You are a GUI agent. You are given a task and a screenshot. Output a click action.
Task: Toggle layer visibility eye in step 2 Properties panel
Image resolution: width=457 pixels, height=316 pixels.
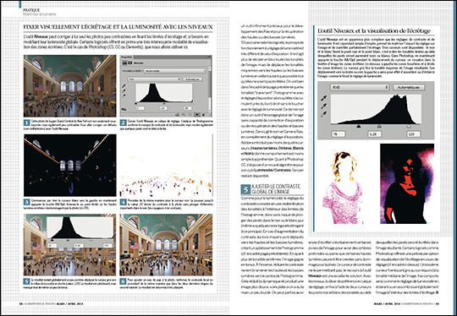click(197, 115)
